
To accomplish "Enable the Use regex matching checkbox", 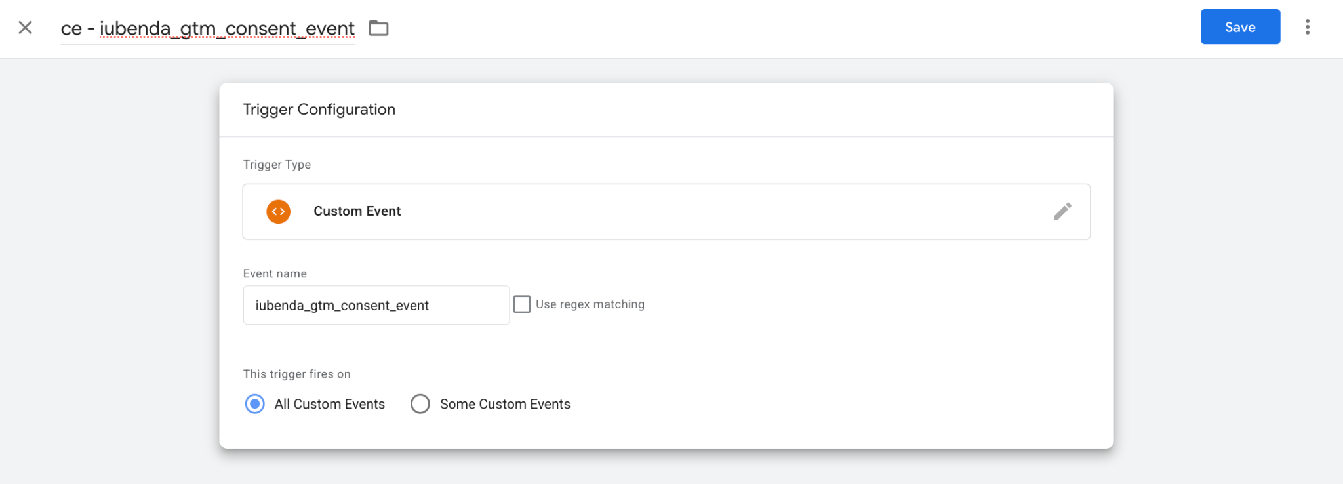I will (522, 304).
